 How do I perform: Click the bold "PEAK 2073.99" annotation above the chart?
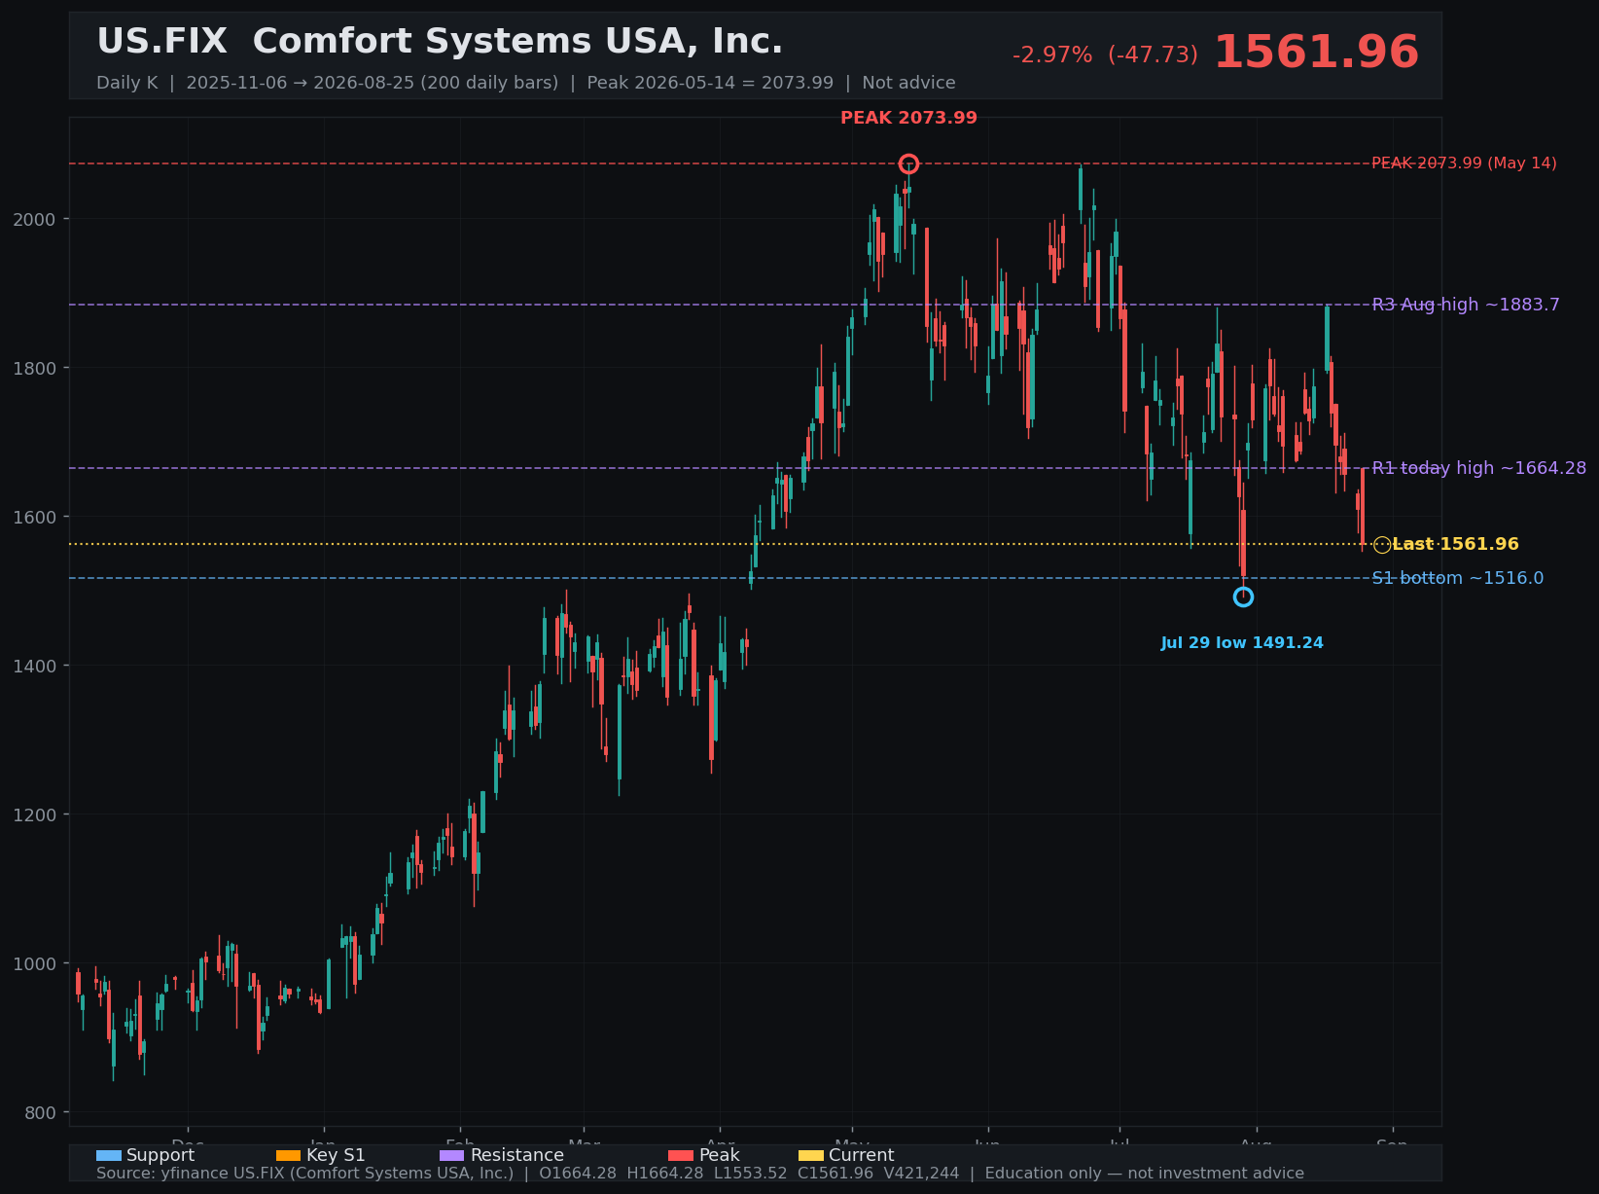[908, 118]
